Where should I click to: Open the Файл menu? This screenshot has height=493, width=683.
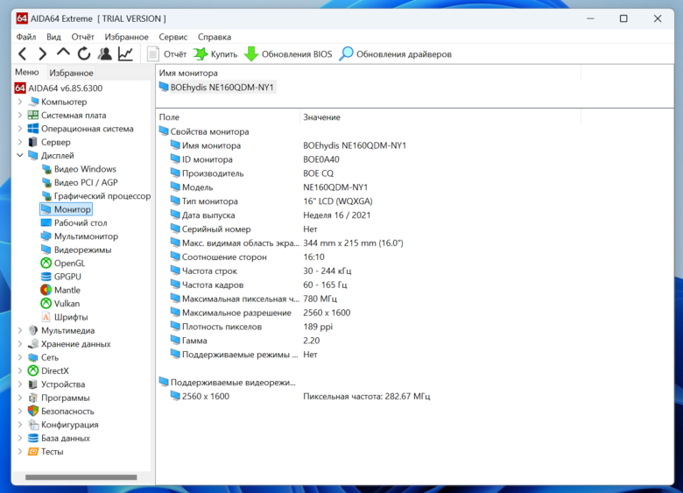[x=26, y=37]
